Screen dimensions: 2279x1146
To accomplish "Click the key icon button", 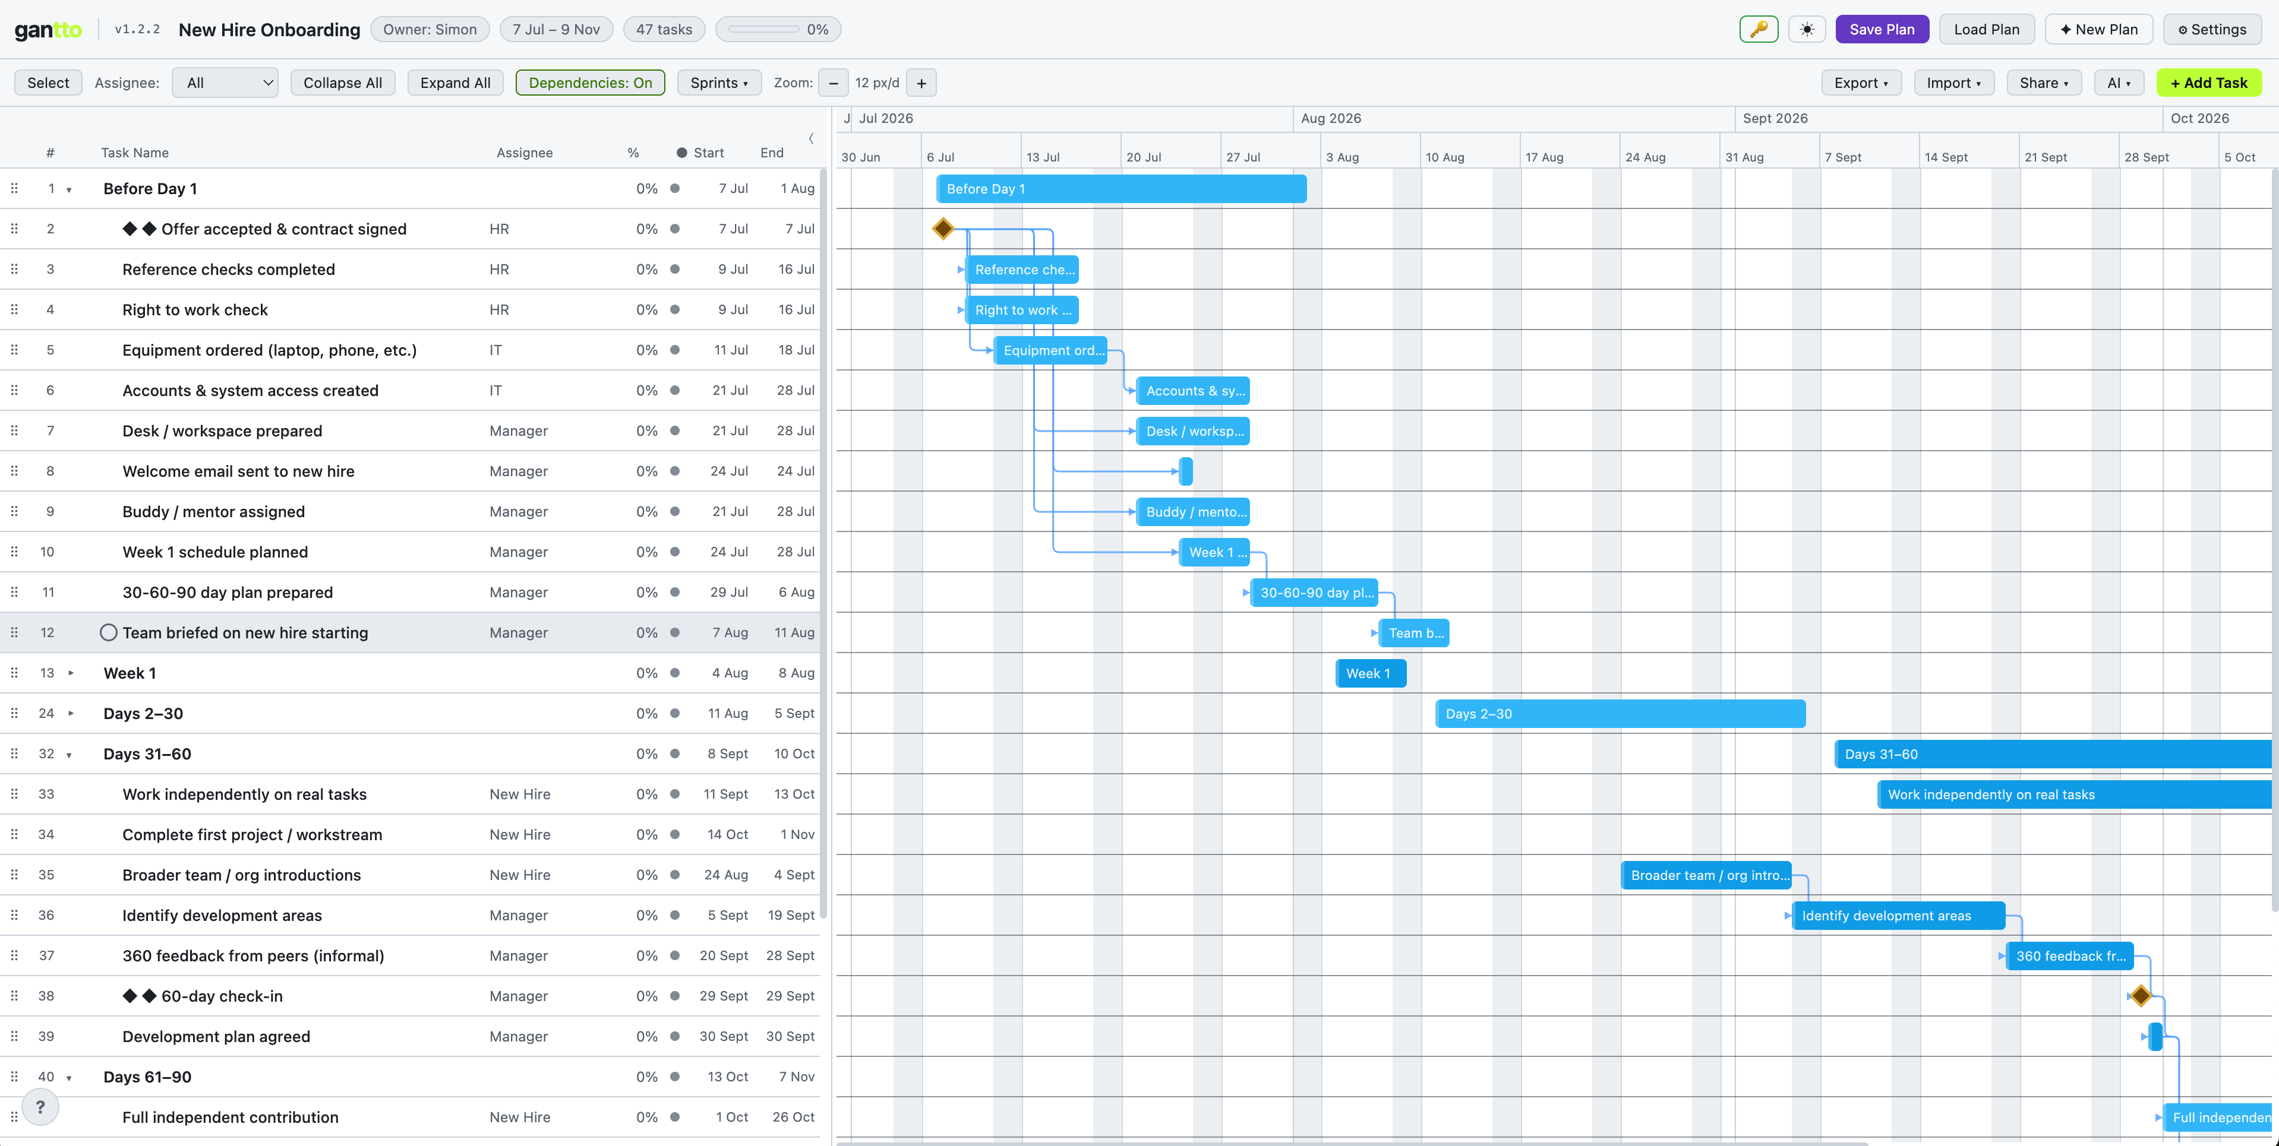I will pos(1758,29).
